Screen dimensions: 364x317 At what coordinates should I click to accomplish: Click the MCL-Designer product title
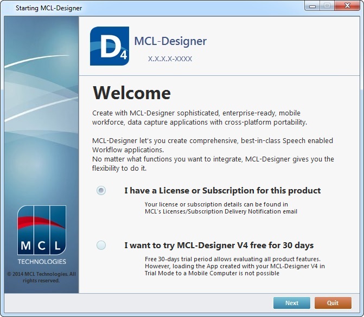point(170,41)
